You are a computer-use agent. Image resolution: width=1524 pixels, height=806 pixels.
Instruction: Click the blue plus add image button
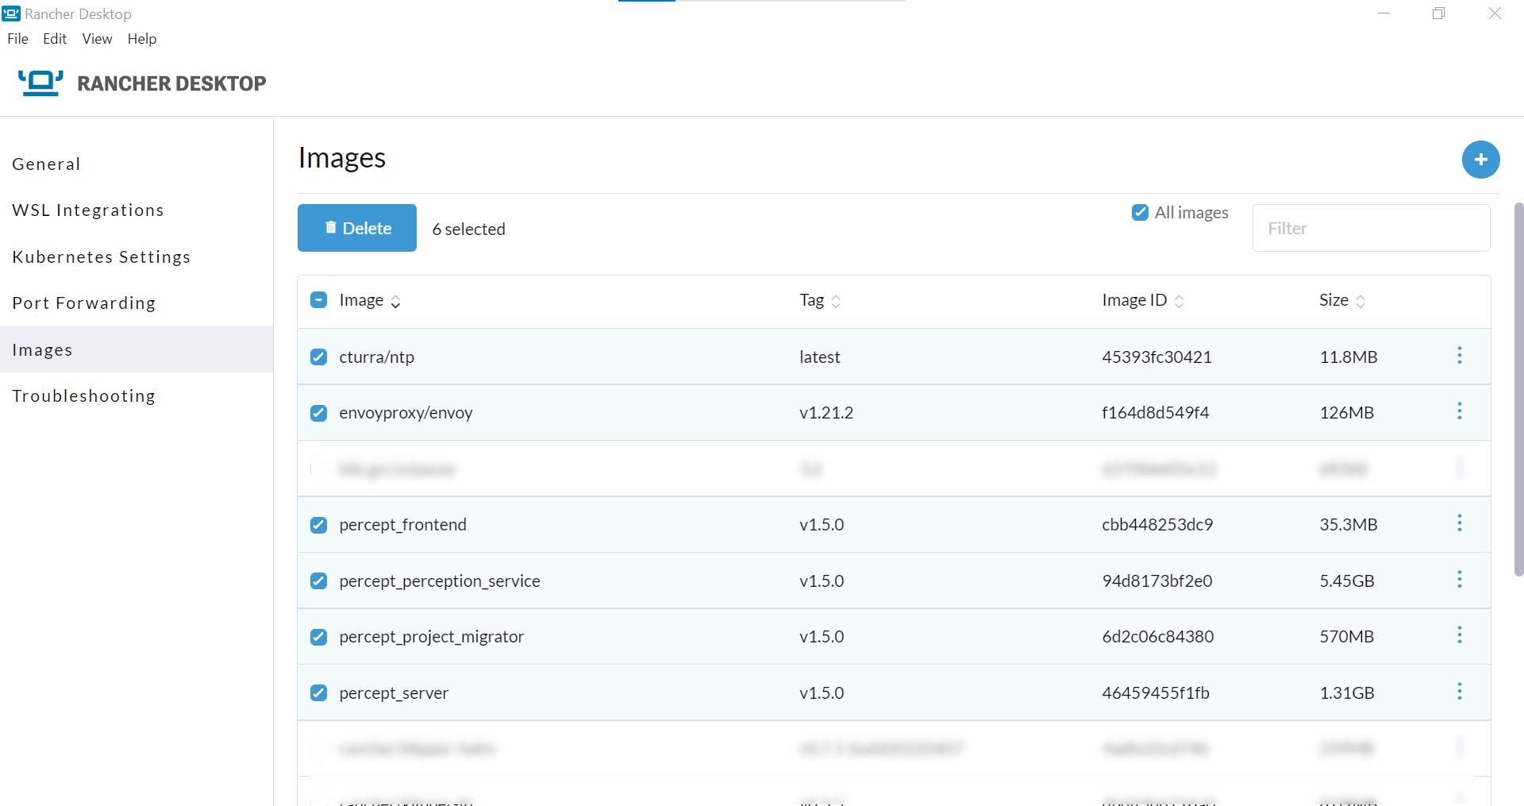1480,160
